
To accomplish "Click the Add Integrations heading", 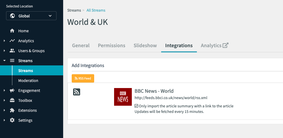I will pos(88,65).
